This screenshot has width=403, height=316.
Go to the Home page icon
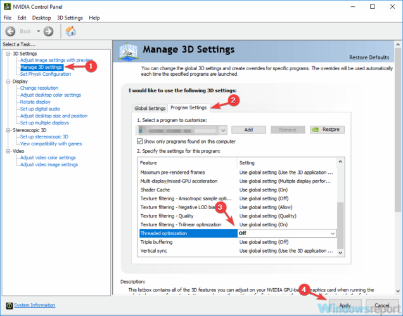(x=71, y=31)
